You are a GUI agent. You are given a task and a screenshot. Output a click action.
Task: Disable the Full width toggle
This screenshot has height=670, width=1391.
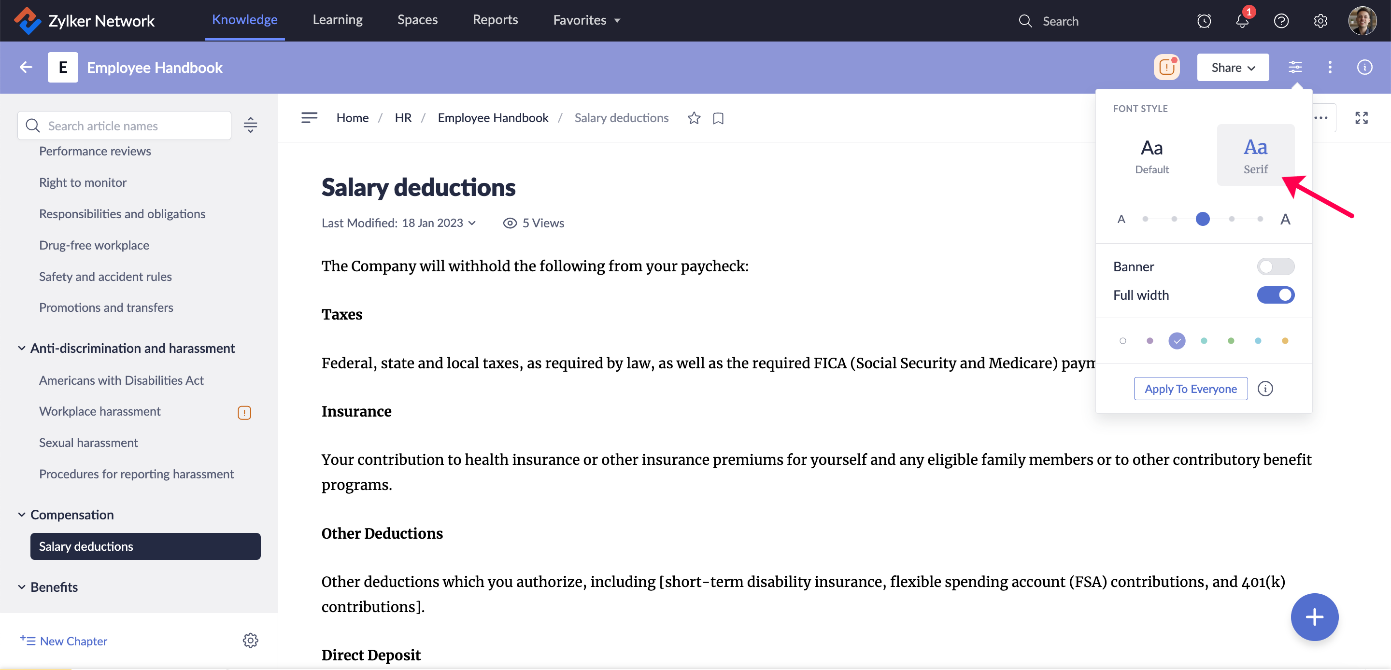click(1275, 295)
